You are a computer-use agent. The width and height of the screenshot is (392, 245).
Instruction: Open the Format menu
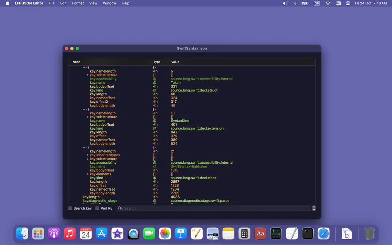pyautogui.click(x=78, y=3)
